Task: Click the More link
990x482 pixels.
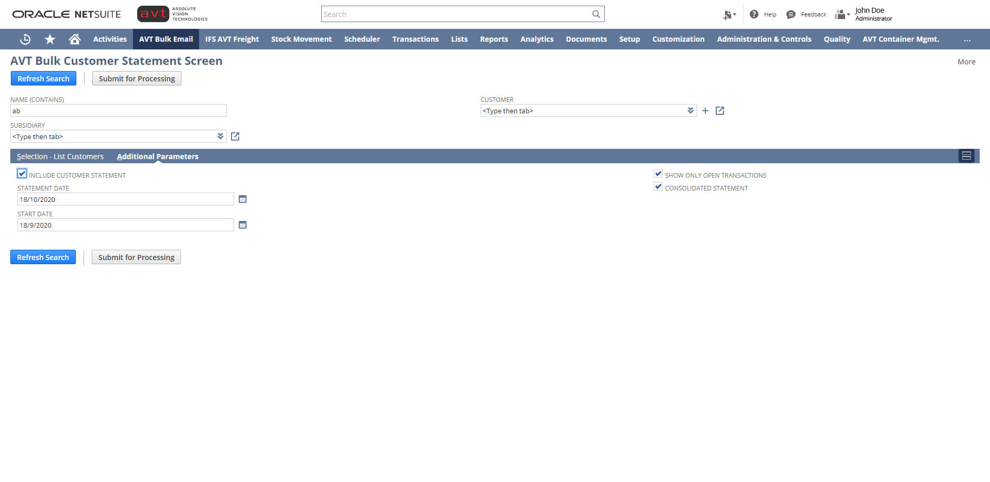Action: click(x=966, y=61)
